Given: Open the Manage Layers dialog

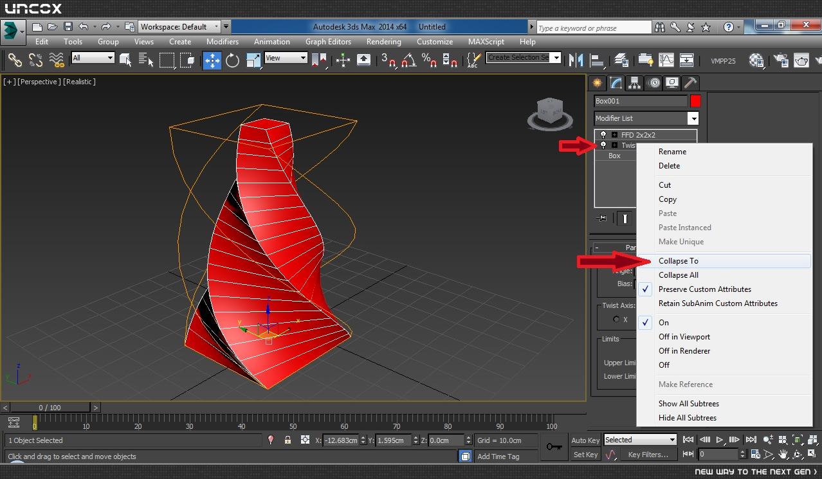Looking at the screenshot, I should coord(621,60).
